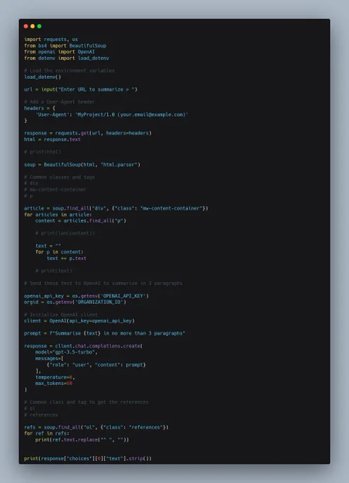The height and width of the screenshot is (483, 349).
Task: Click the yellow minimize dot
Action: [x=33, y=26]
